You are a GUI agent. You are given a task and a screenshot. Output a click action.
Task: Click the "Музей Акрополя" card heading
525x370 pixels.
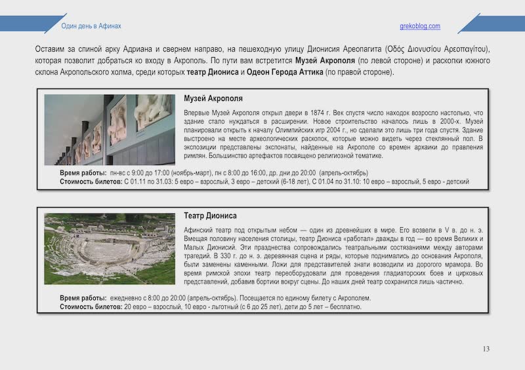(x=213, y=99)
